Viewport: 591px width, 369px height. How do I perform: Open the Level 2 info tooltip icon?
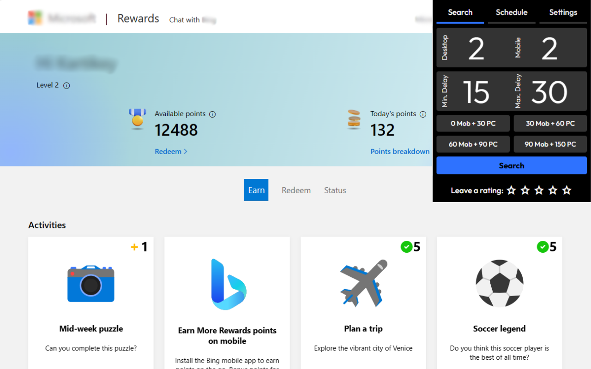click(66, 85)
